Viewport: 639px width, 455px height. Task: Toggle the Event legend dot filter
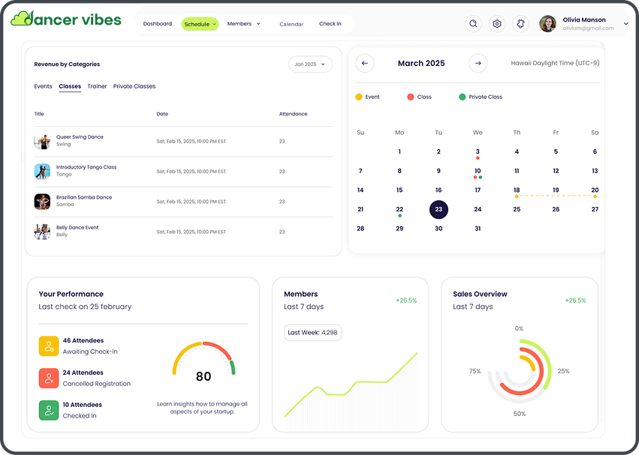(x=359, y=96)
